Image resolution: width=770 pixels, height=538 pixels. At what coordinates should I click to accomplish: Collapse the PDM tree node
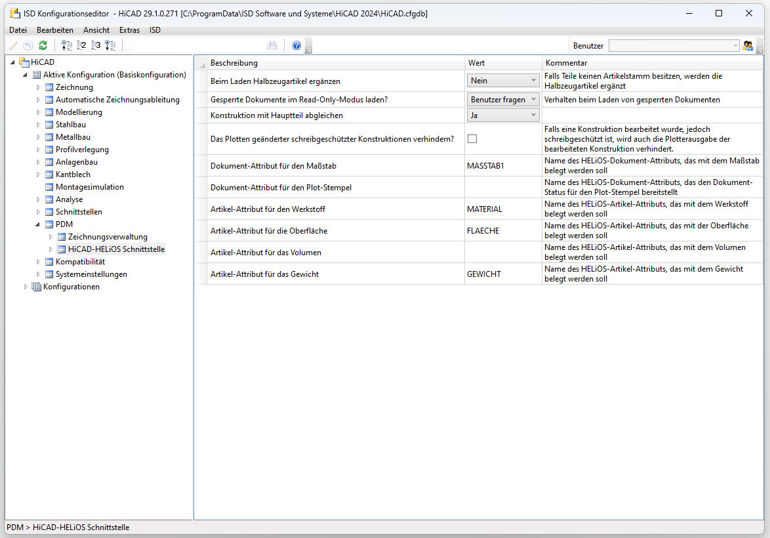(39, 224)
